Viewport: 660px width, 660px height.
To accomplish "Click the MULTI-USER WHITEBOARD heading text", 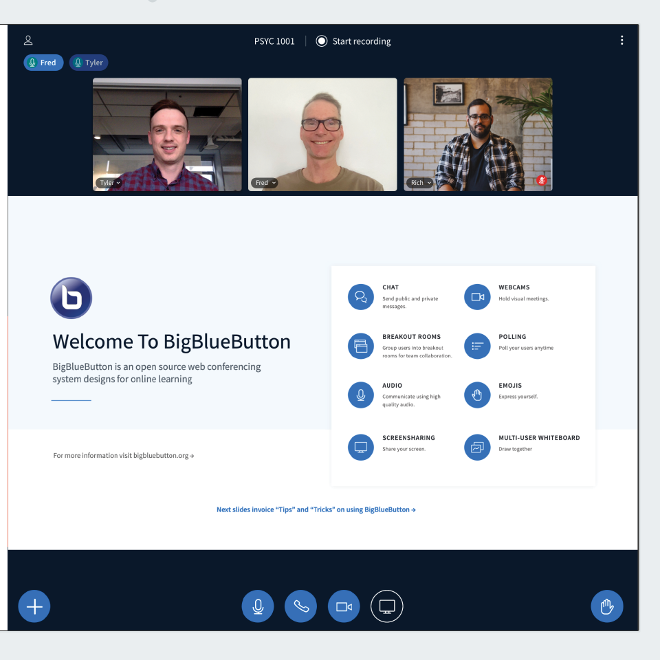I will point(539,438).
